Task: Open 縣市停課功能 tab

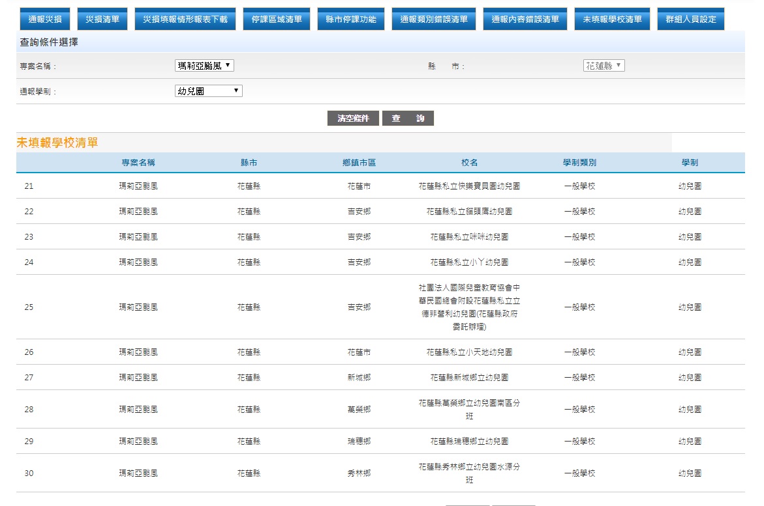Action: tap(351, 19)
